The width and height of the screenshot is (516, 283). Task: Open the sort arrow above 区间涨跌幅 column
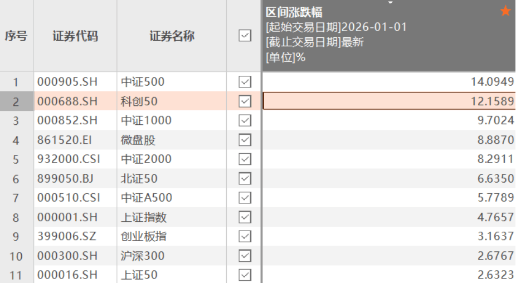point(390,3)
